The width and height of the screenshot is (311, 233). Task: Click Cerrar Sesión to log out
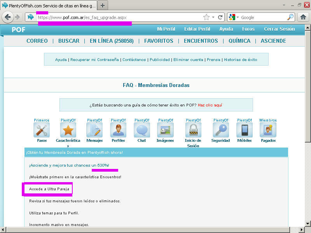pyautogui.click(x=279, y=29)
